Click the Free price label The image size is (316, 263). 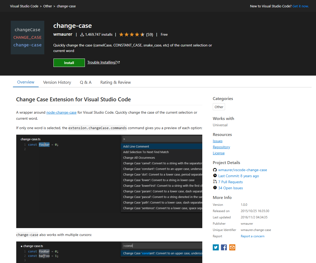[164, 34]
